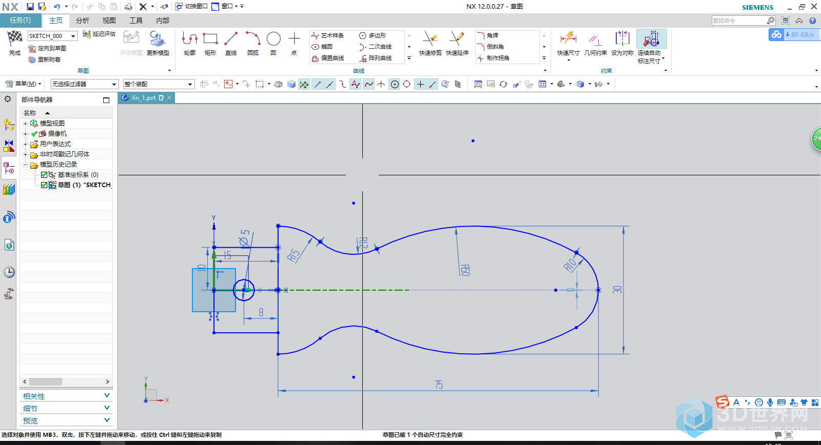Close the Jin_1.prt document tab
821x445 pixels.
point(169,97)
